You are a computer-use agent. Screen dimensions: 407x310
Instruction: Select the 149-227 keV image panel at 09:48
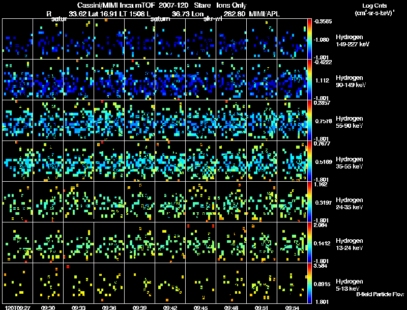(231, 39)
